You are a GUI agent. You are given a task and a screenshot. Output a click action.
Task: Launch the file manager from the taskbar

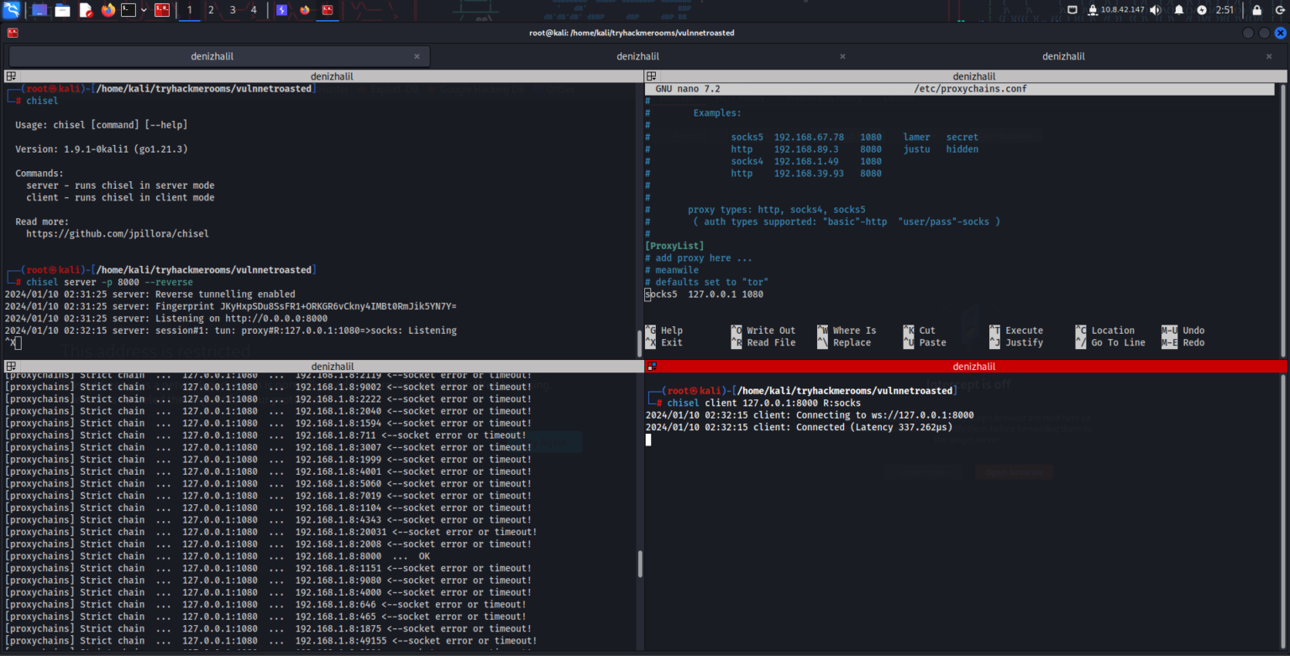click(62, 9)
